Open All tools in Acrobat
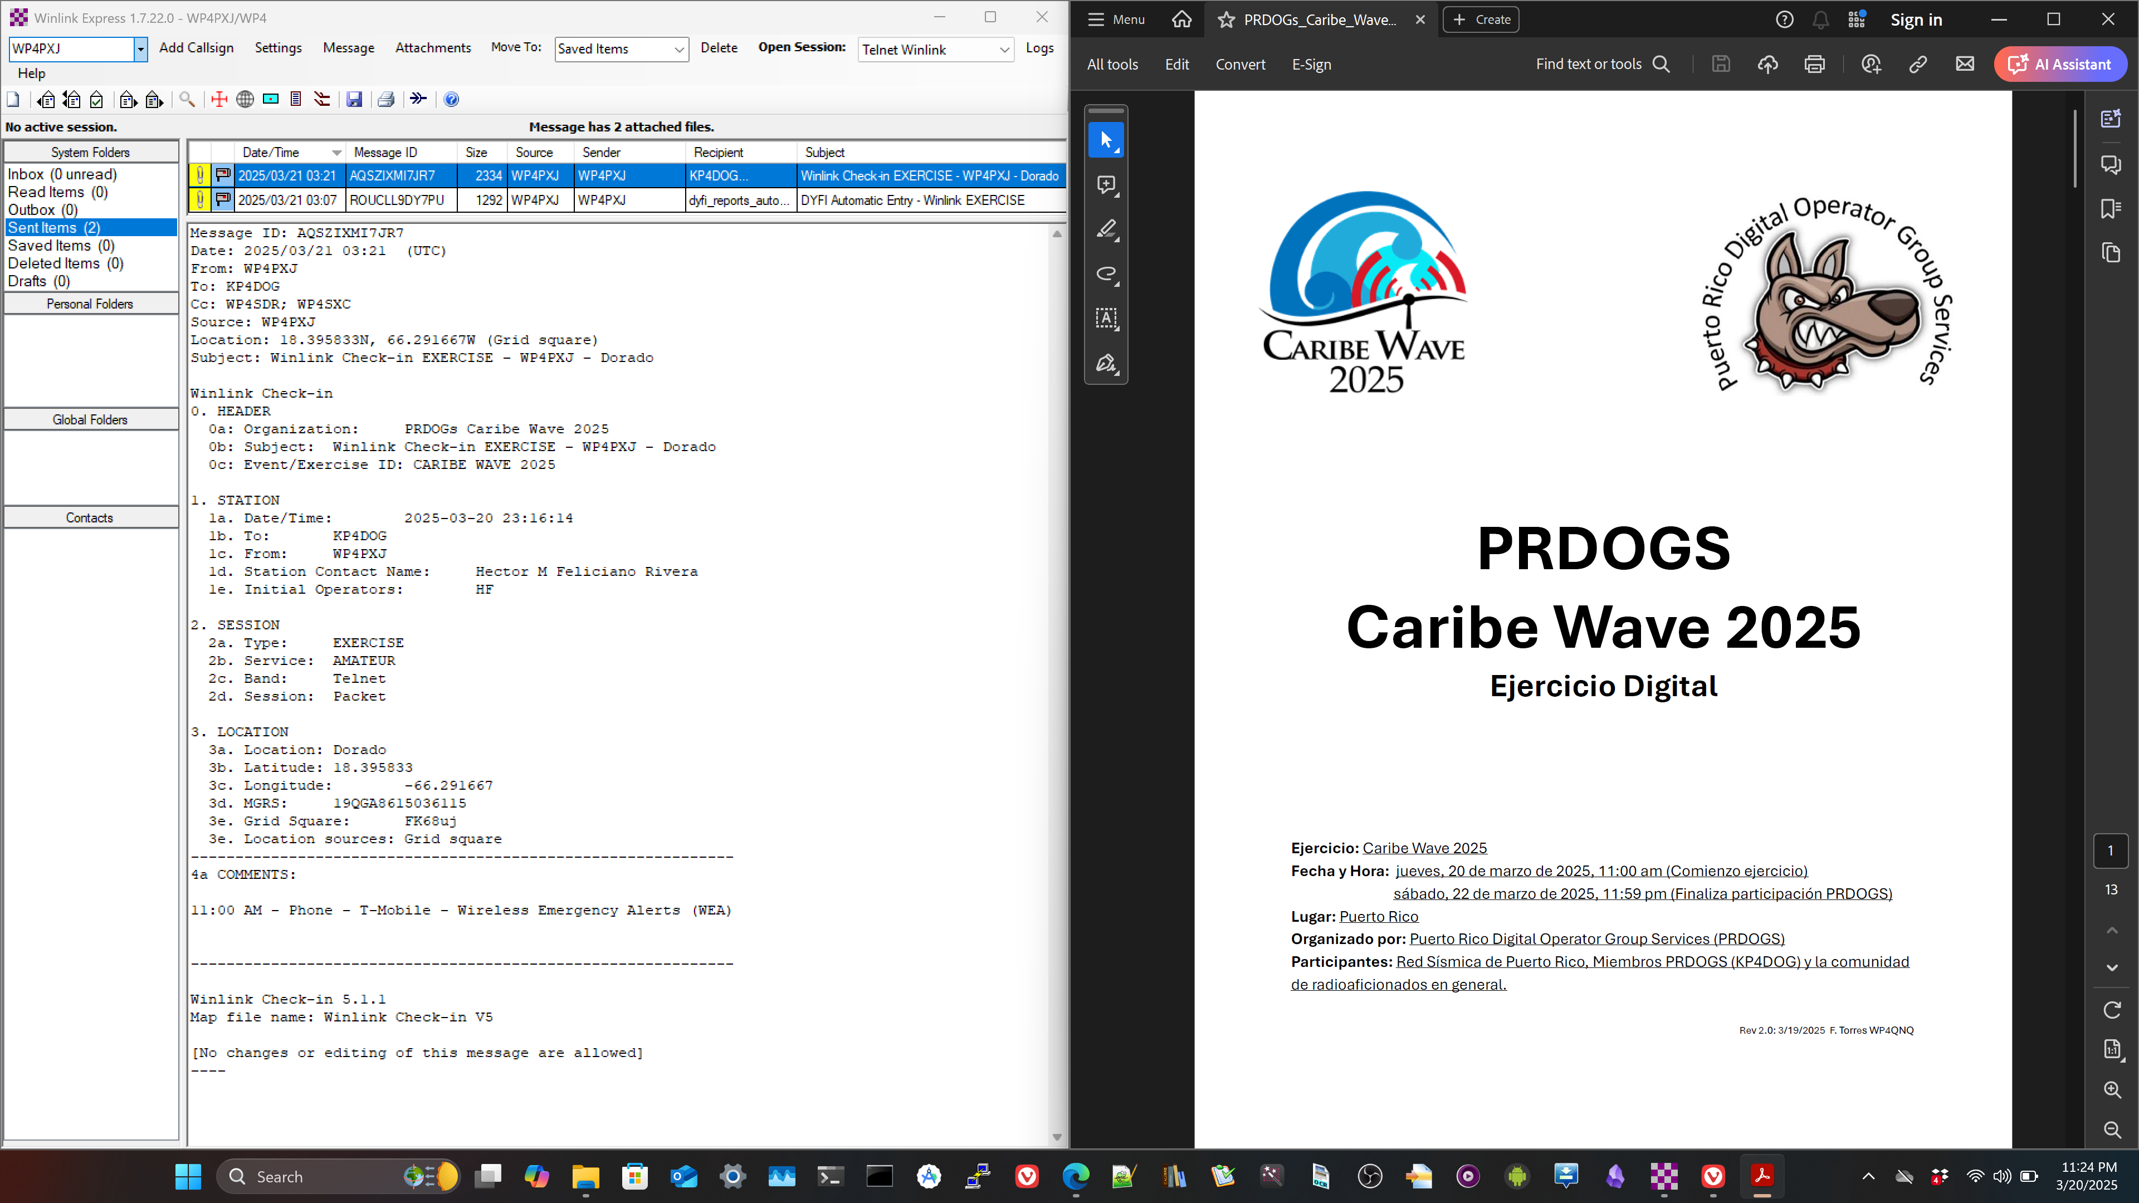This screenshot has height=1203, width=2139. (1112, 64)
